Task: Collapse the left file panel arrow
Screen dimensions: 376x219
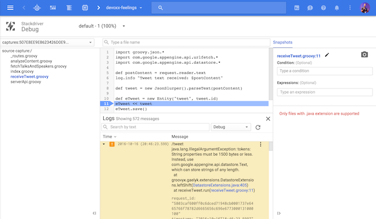Action: (94, 213)
